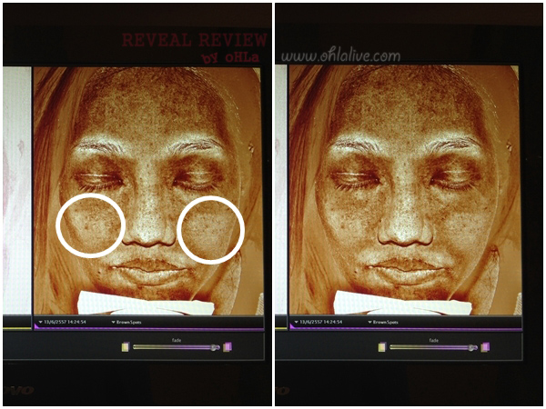Click the white circle nearest the pale side panel
The width and height of the screenshot is (546, 409).
tap(90, 224)
